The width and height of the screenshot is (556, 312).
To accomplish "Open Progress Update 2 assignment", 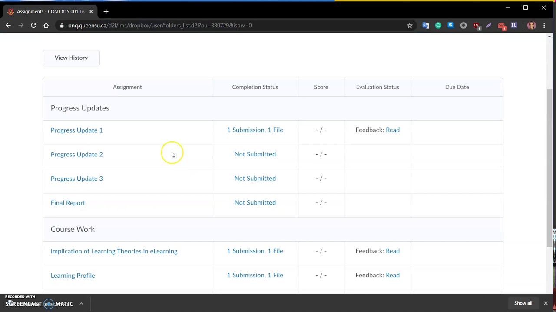I will click(x=76, y=154).
